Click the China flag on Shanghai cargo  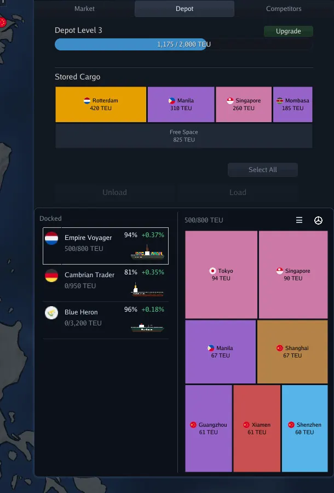pos(280,348)
